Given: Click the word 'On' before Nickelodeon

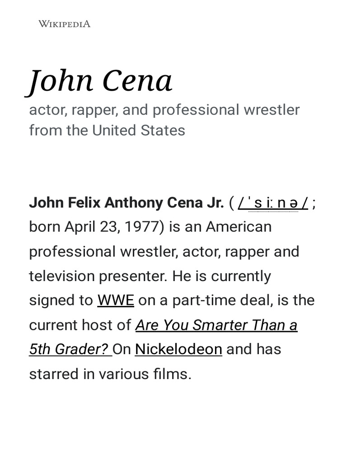Looking at the screenshot, I should click(x=122, y=349).
